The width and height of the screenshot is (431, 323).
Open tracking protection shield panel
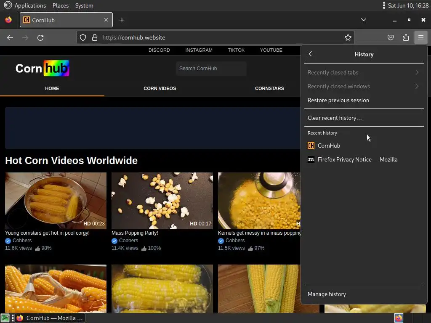[83, 37]
